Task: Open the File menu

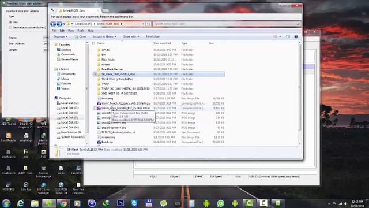Action: point(54,31)
